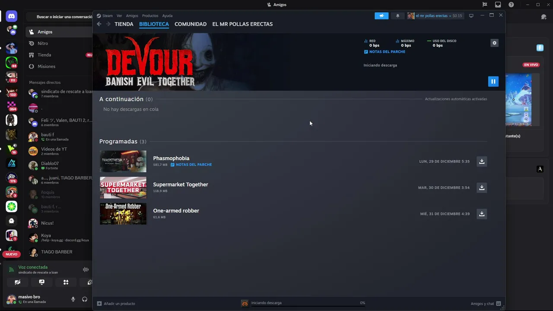The image size is (553, 311).
Task: Open Phasmophobia patch notes link
Action: point(191,165)
